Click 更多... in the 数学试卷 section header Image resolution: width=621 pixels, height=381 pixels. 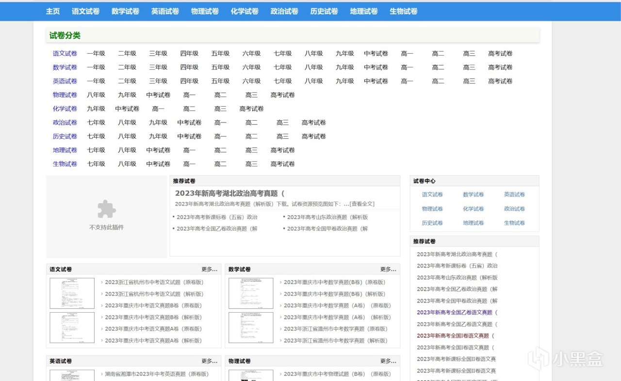pos(388,270)
